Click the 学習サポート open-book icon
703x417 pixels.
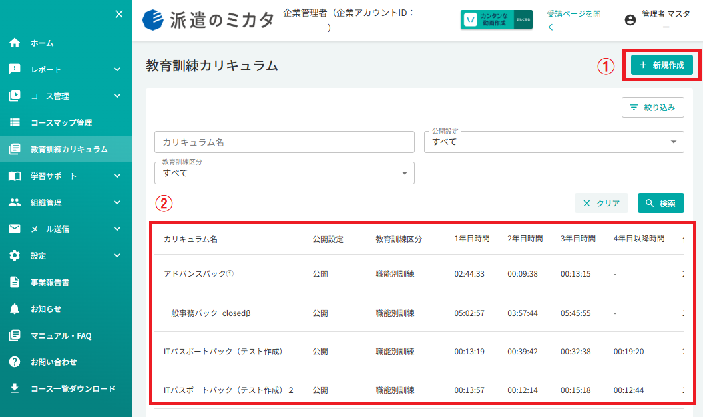coord(15,176)
